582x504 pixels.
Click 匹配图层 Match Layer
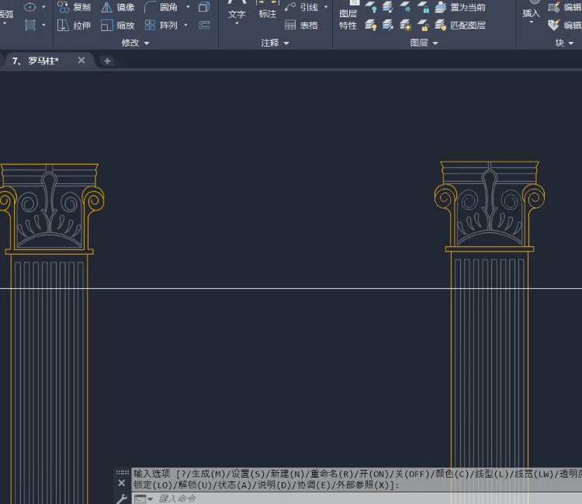pyautogui.click(x=460, y=26)
